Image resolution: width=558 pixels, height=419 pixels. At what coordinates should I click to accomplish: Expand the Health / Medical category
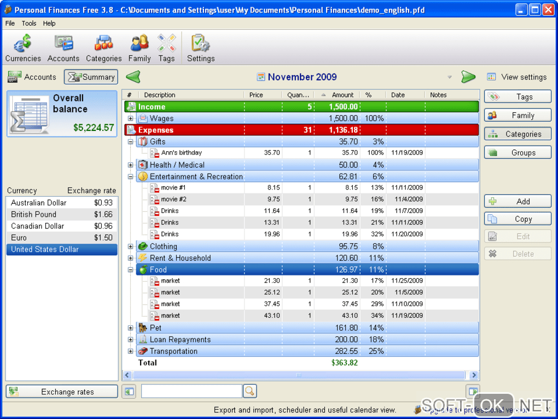pyautogui.click(x=131, y=165)
